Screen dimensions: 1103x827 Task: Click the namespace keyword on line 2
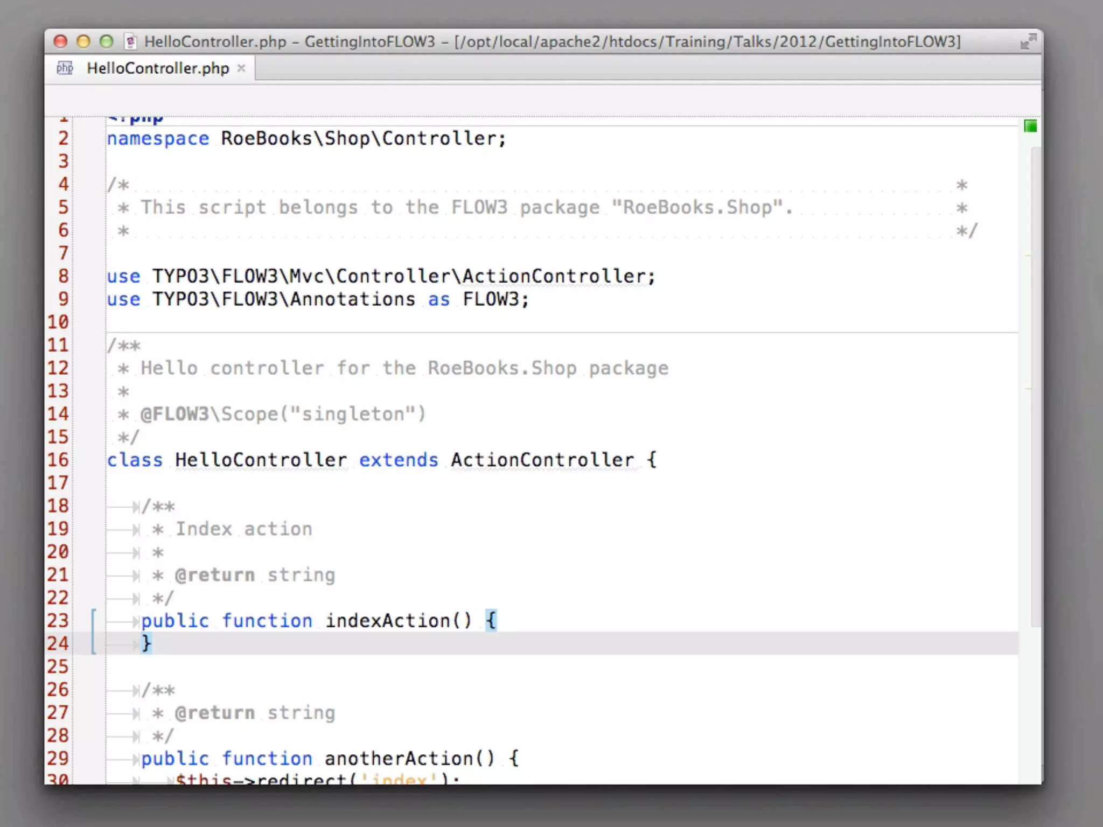click(158, 138)
